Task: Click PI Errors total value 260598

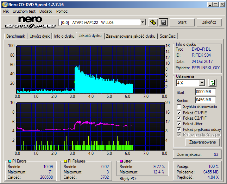Action: [x=46, y=177]
